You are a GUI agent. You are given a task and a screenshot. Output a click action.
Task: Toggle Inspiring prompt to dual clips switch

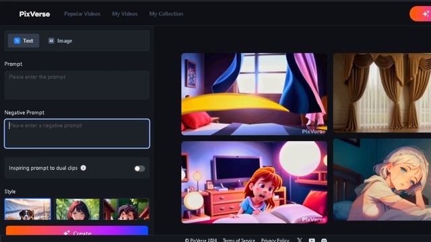pyautogui.click(x=139, y=168)
